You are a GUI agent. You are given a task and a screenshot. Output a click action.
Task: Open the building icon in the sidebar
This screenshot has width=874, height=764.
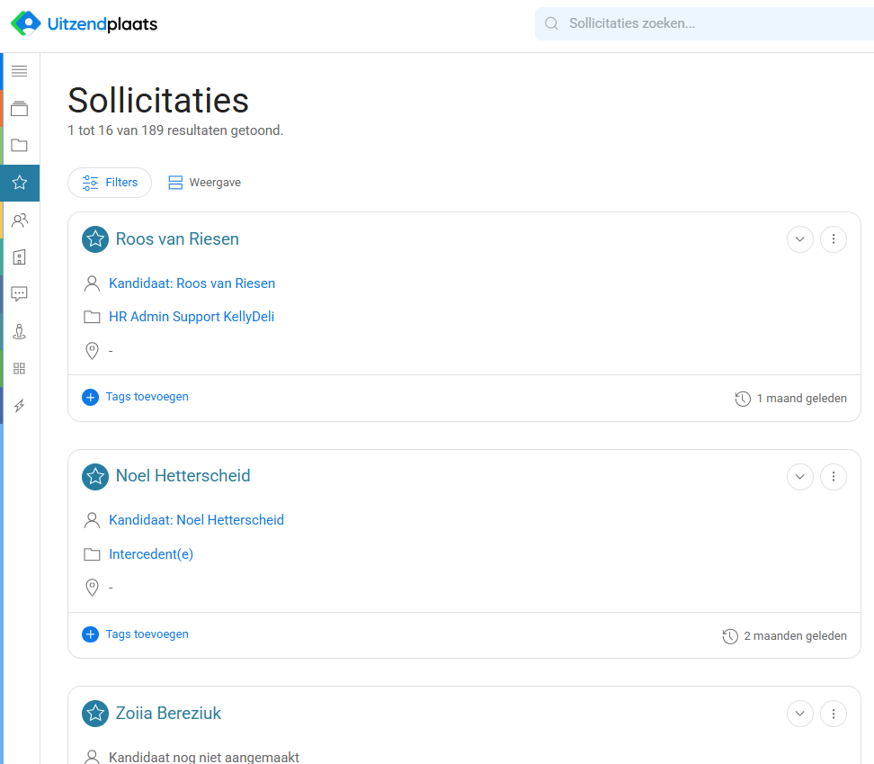click(20, 257)
